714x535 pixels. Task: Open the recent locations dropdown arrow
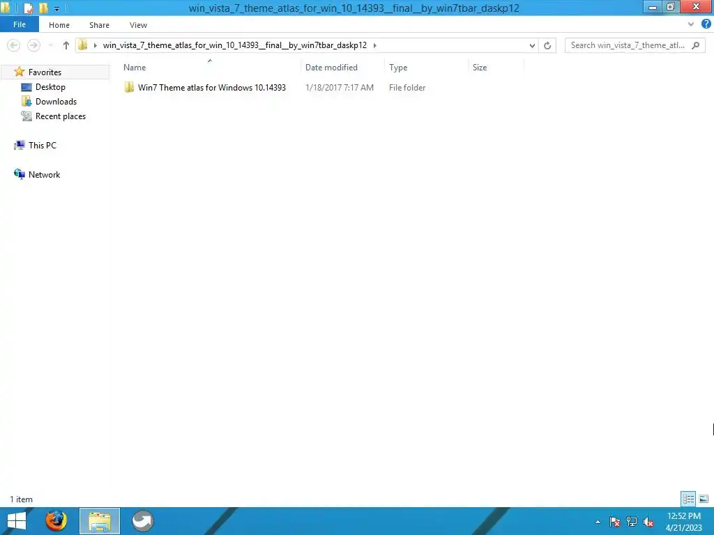(x=50, y=45)
